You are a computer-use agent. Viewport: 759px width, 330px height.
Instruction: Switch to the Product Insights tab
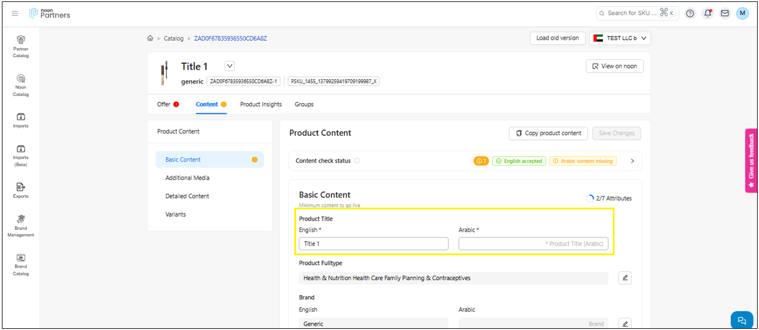(x=261, y=104)
